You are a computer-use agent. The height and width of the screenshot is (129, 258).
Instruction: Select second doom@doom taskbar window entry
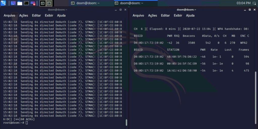[x=129, y=3]
